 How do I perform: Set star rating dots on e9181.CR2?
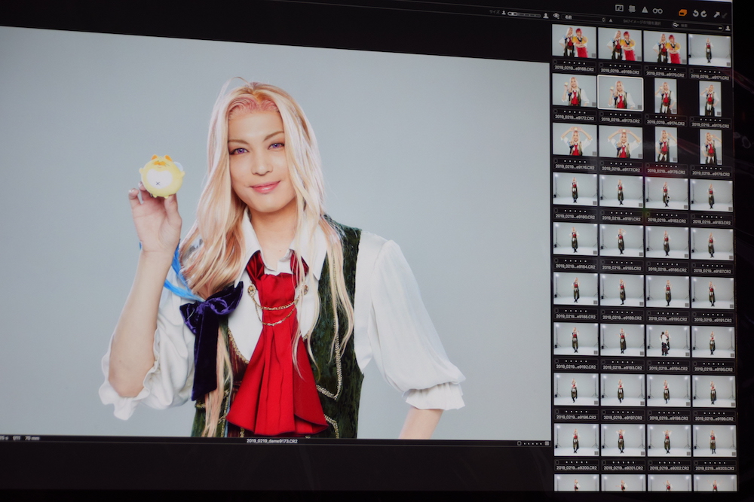click(622, 212)
